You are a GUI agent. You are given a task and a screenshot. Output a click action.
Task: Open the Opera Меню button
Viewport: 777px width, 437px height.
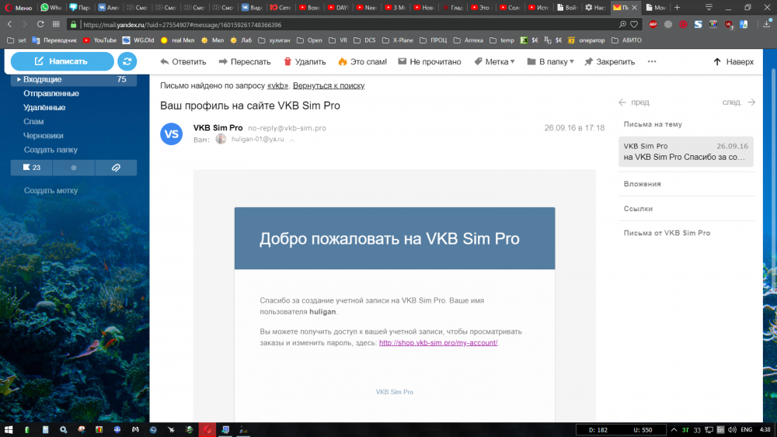tap(19, 8)
